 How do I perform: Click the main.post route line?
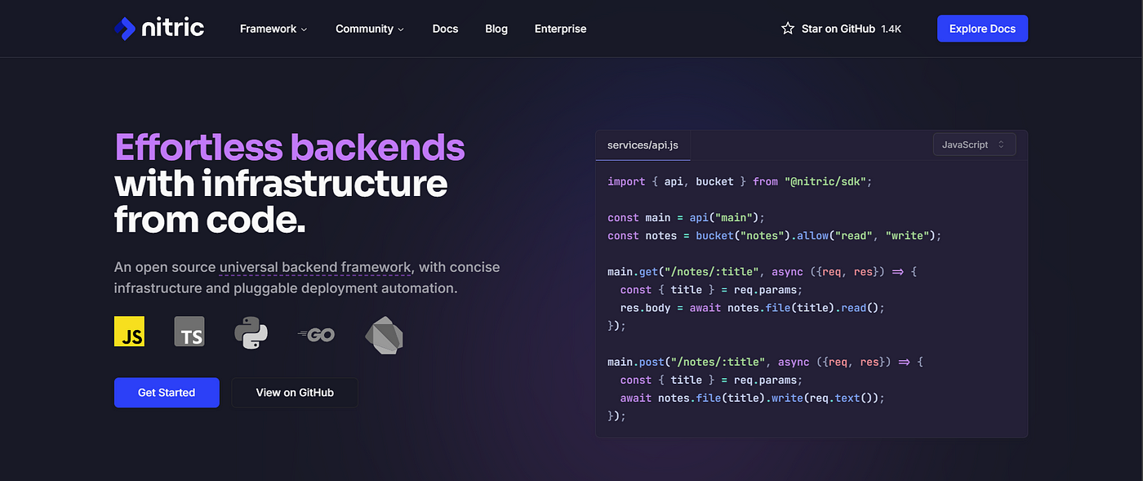click(x=765, y=362)
